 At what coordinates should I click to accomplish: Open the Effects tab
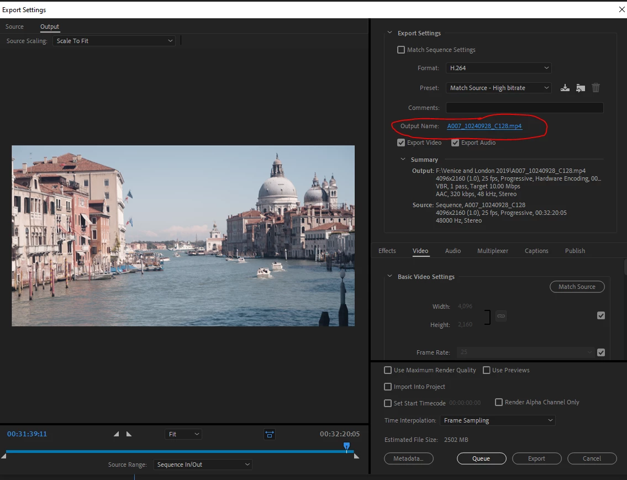(x=387, y=251)
